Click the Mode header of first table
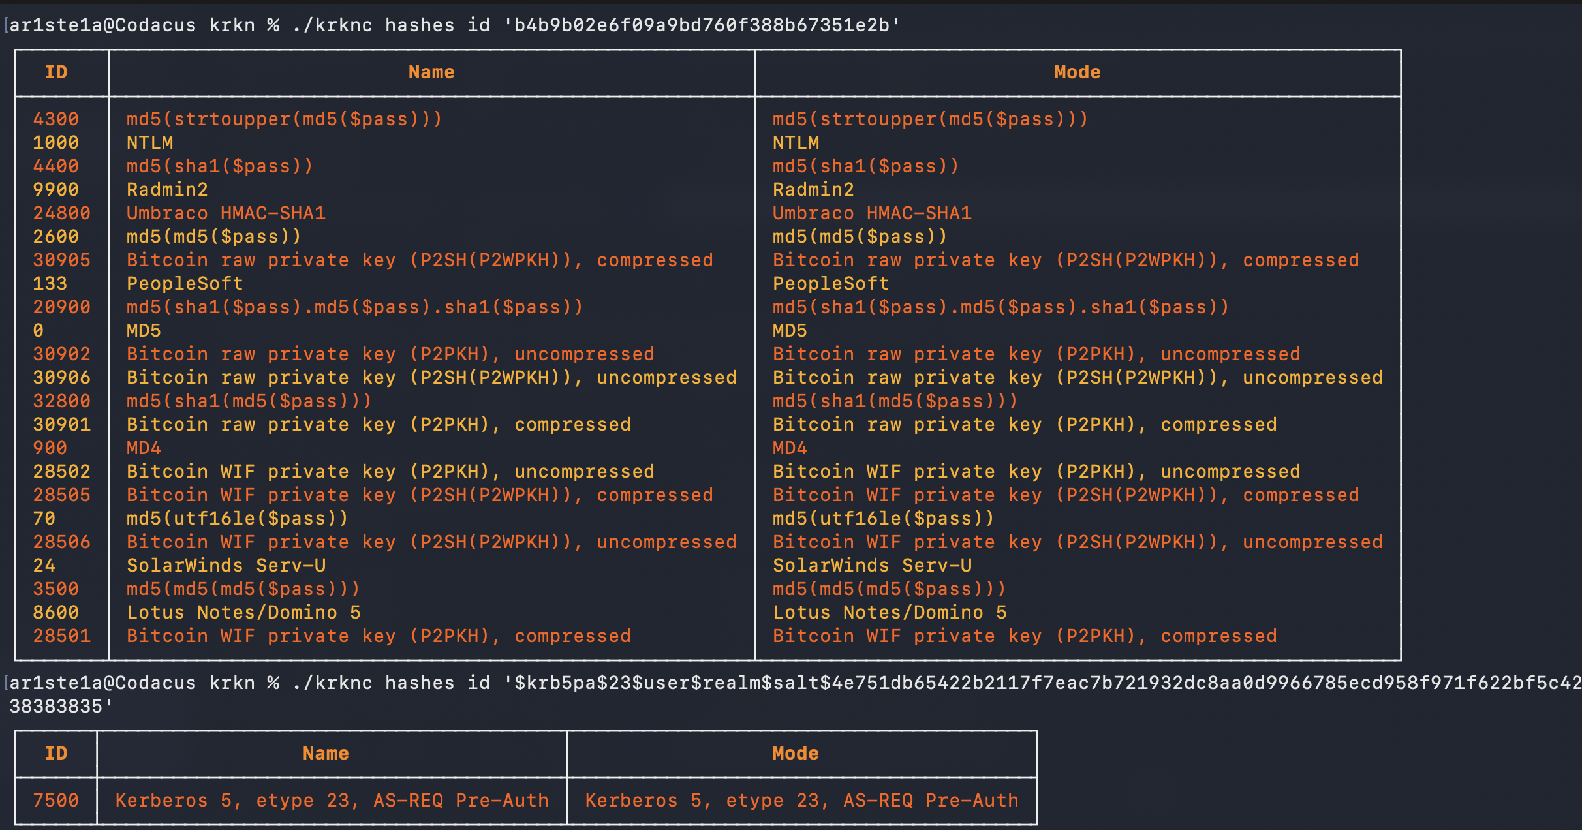This screenshot has height=830, width=1582. [1077, 72]
